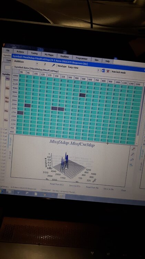The image size is (145, 259).
Task: Click the third graph tool icon beside chart
Action: (x=132, y=160)
